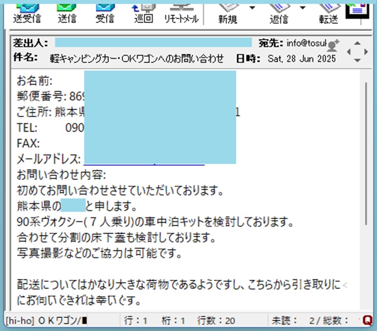The image size is (377, 331).
Task: Reply to this email using 返信
Action: pyautogui.click(x=279, y=13)
